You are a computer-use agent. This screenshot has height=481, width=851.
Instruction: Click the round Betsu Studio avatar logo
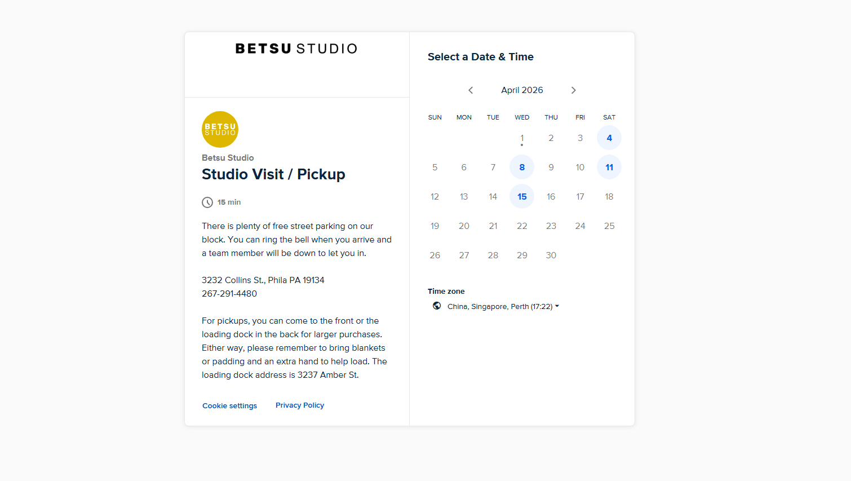click(220, 129)
